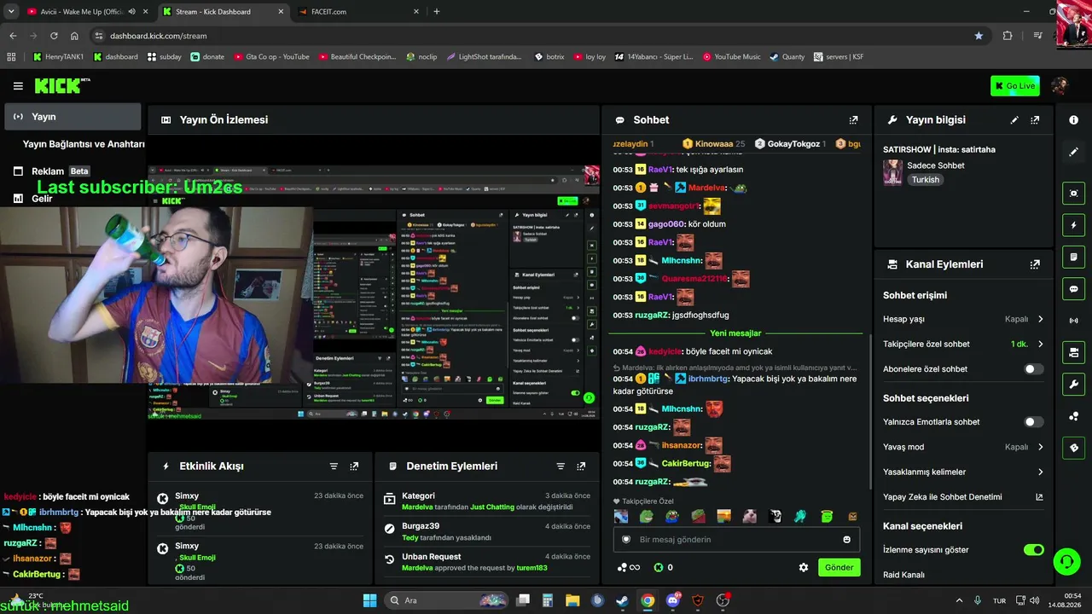
Task: Open the info icon in right sidebar
Action: click(1073, 120)
